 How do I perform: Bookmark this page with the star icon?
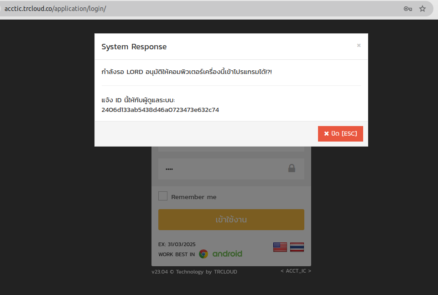422,9
